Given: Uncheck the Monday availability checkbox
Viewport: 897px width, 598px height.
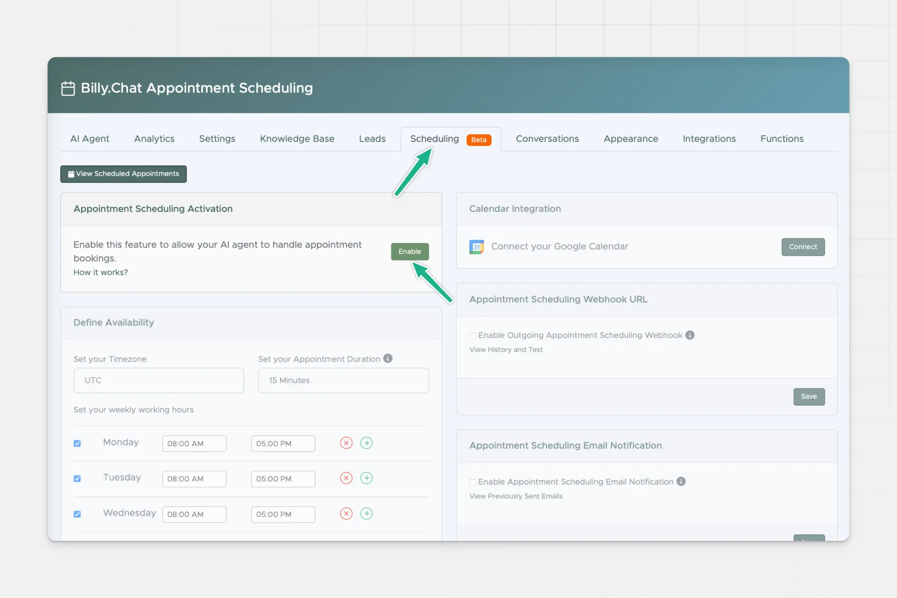Looking at the screenshot, I should coord(77,443).
